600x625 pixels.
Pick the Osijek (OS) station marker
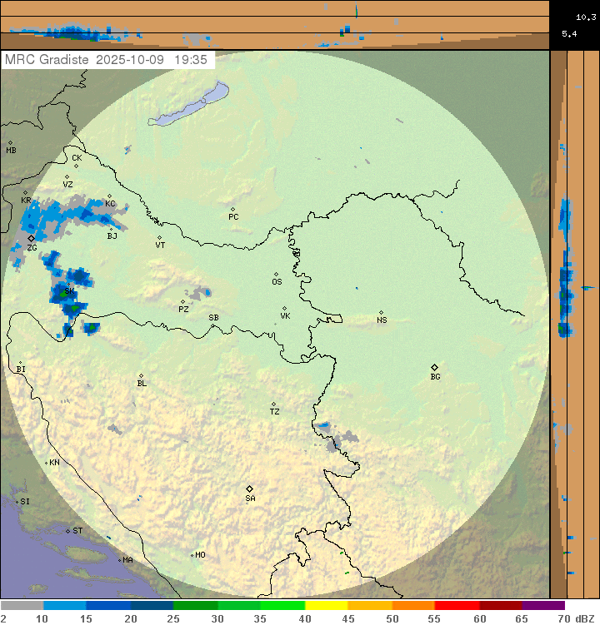(276, 274)
